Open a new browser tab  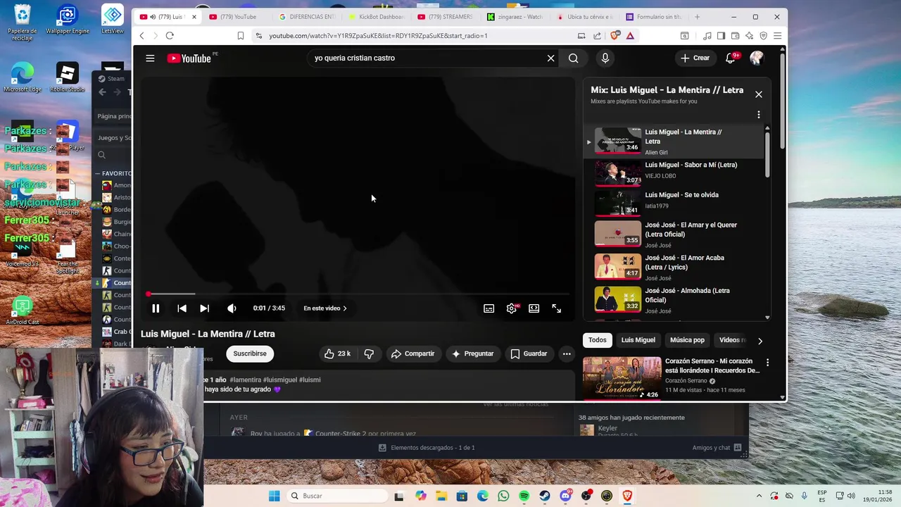click(x=698, y=17)
